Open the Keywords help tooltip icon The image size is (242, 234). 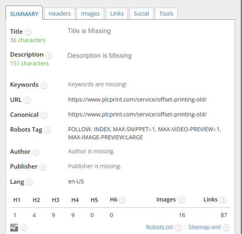click(x=44, y=85)
